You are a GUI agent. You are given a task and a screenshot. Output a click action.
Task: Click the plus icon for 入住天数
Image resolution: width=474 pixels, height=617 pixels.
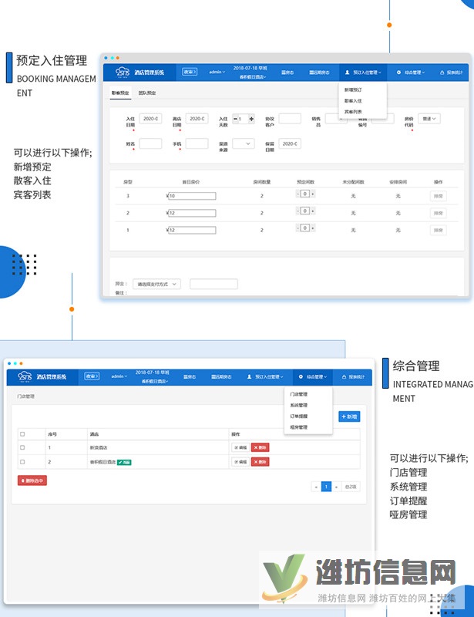[251, 119]
